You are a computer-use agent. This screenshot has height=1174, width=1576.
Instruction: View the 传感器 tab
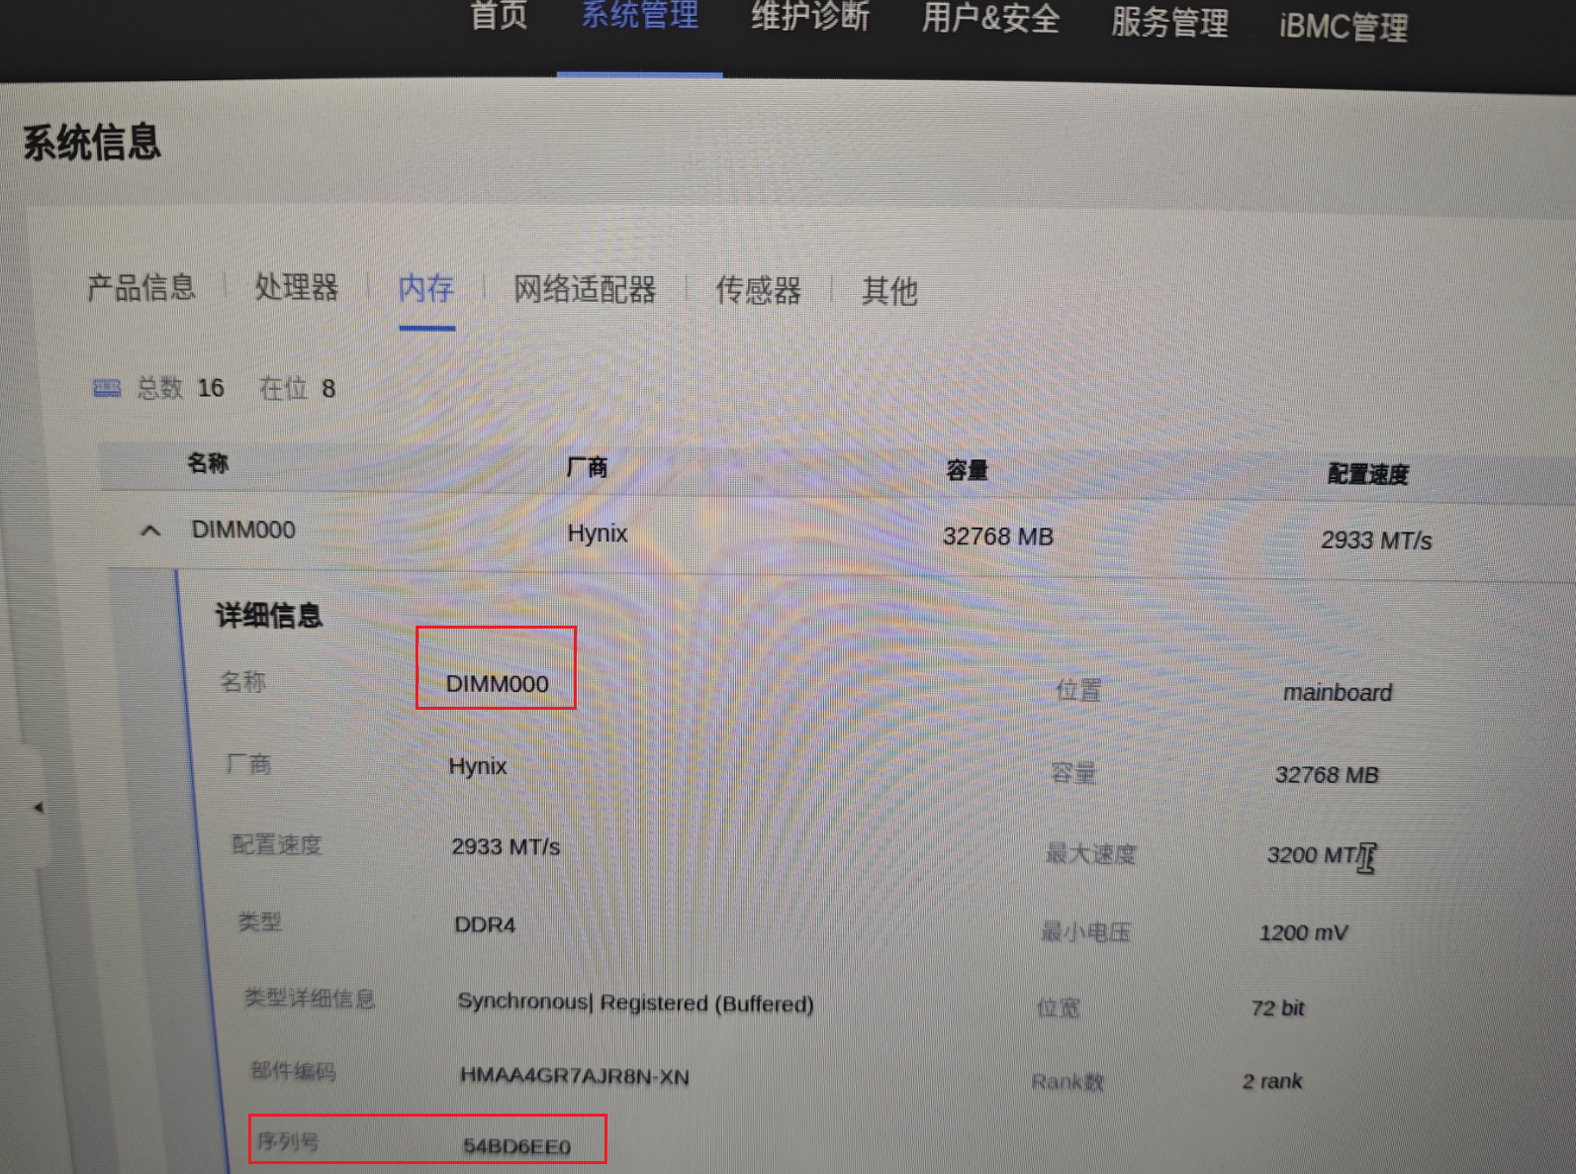coord(758,290)
